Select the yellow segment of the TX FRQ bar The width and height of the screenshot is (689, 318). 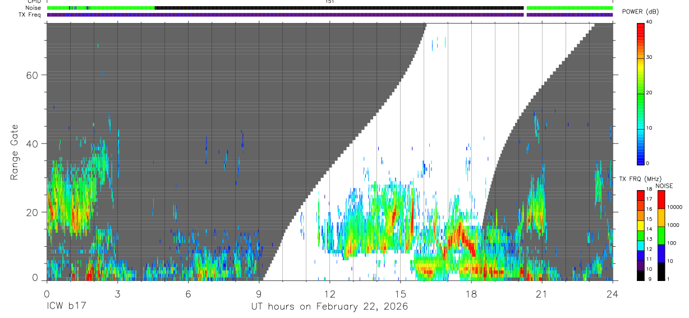641,224
